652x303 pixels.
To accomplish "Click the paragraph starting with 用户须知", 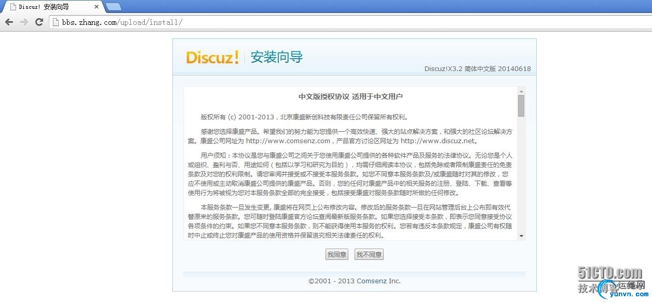I will tap(350, 174).
